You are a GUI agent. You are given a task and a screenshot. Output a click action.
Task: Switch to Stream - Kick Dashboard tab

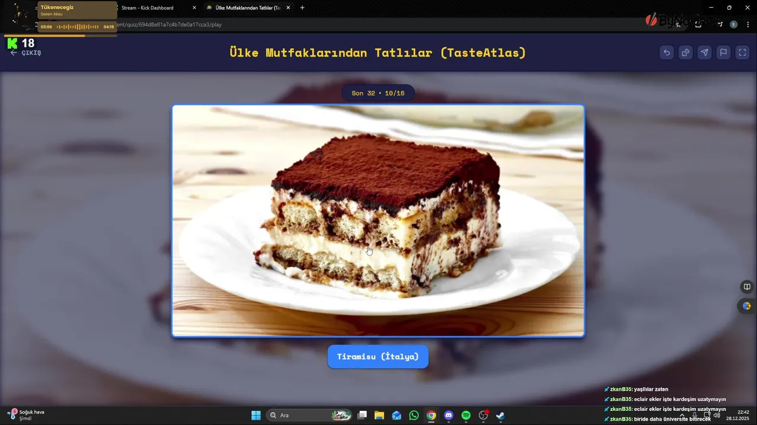tap(148, 8)
